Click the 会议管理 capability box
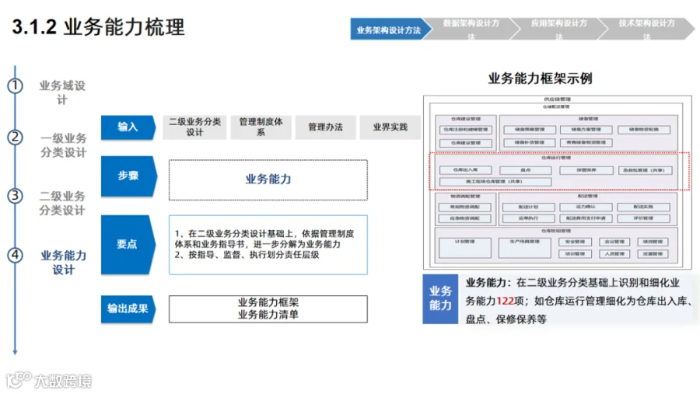700x394 pixels. [x=614, y=242]
